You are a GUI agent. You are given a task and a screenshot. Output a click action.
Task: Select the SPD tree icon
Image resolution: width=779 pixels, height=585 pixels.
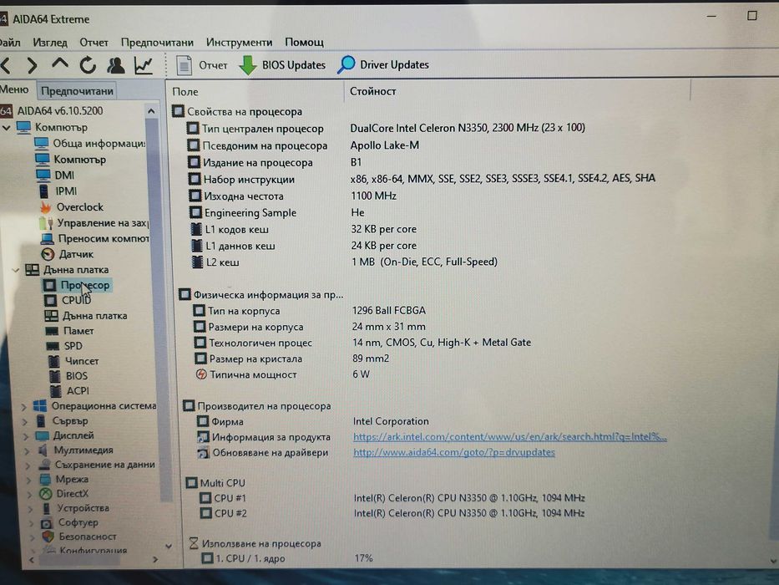tap(53, 346)
